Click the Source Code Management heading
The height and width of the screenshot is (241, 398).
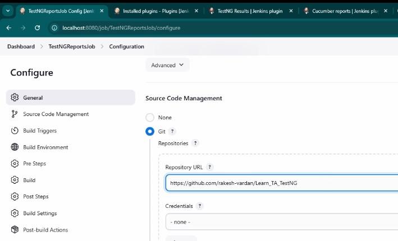[184, 98]
